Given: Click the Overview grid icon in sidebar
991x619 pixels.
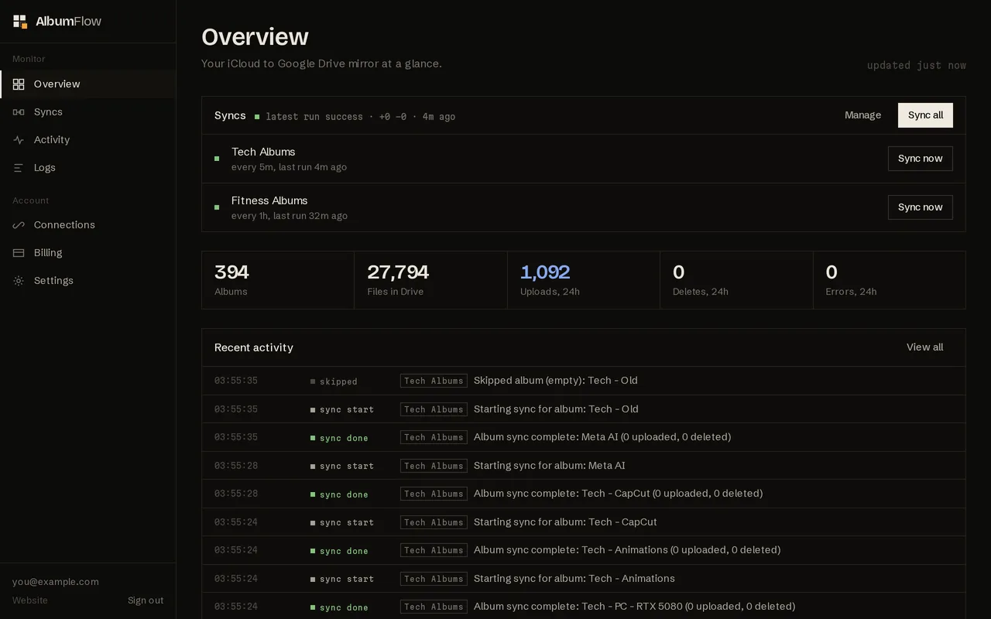Looking at the screenshot, I should 19,84.
